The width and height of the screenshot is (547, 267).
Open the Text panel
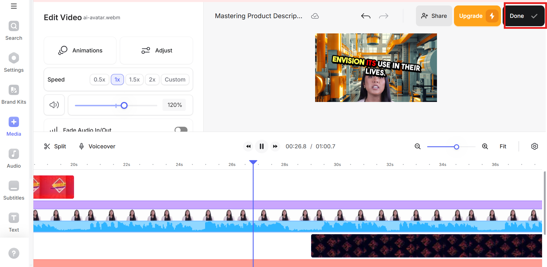[14, 222]
